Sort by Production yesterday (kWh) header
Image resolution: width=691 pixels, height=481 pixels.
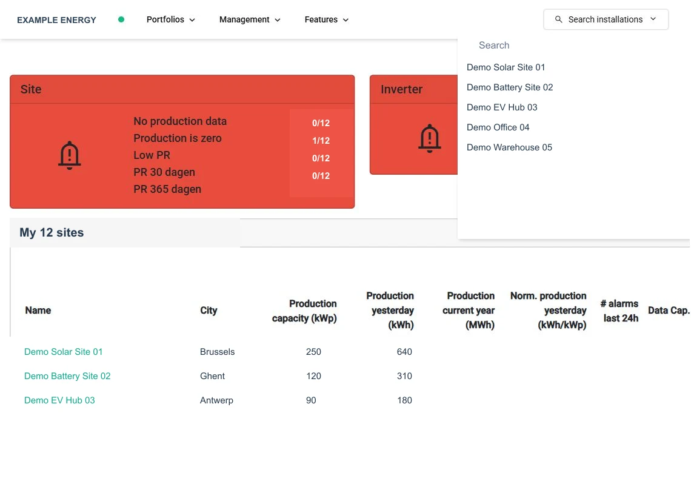coord(390,311)
